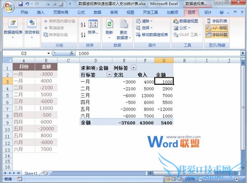The width and height of the screenshot is (247, 183).
Task: Switch to Normal view in status bar
Action: click(x=168, y=179)
